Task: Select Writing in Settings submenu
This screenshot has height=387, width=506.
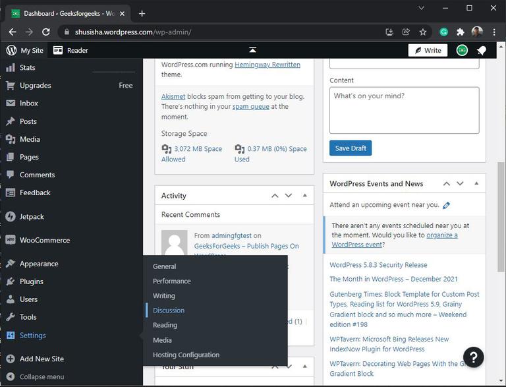Action: (164, 295)
